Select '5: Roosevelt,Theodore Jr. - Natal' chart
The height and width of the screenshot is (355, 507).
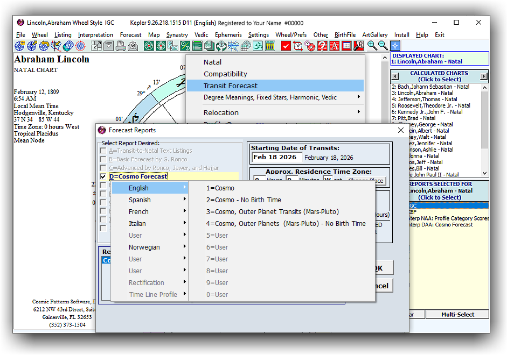point(436,105)
